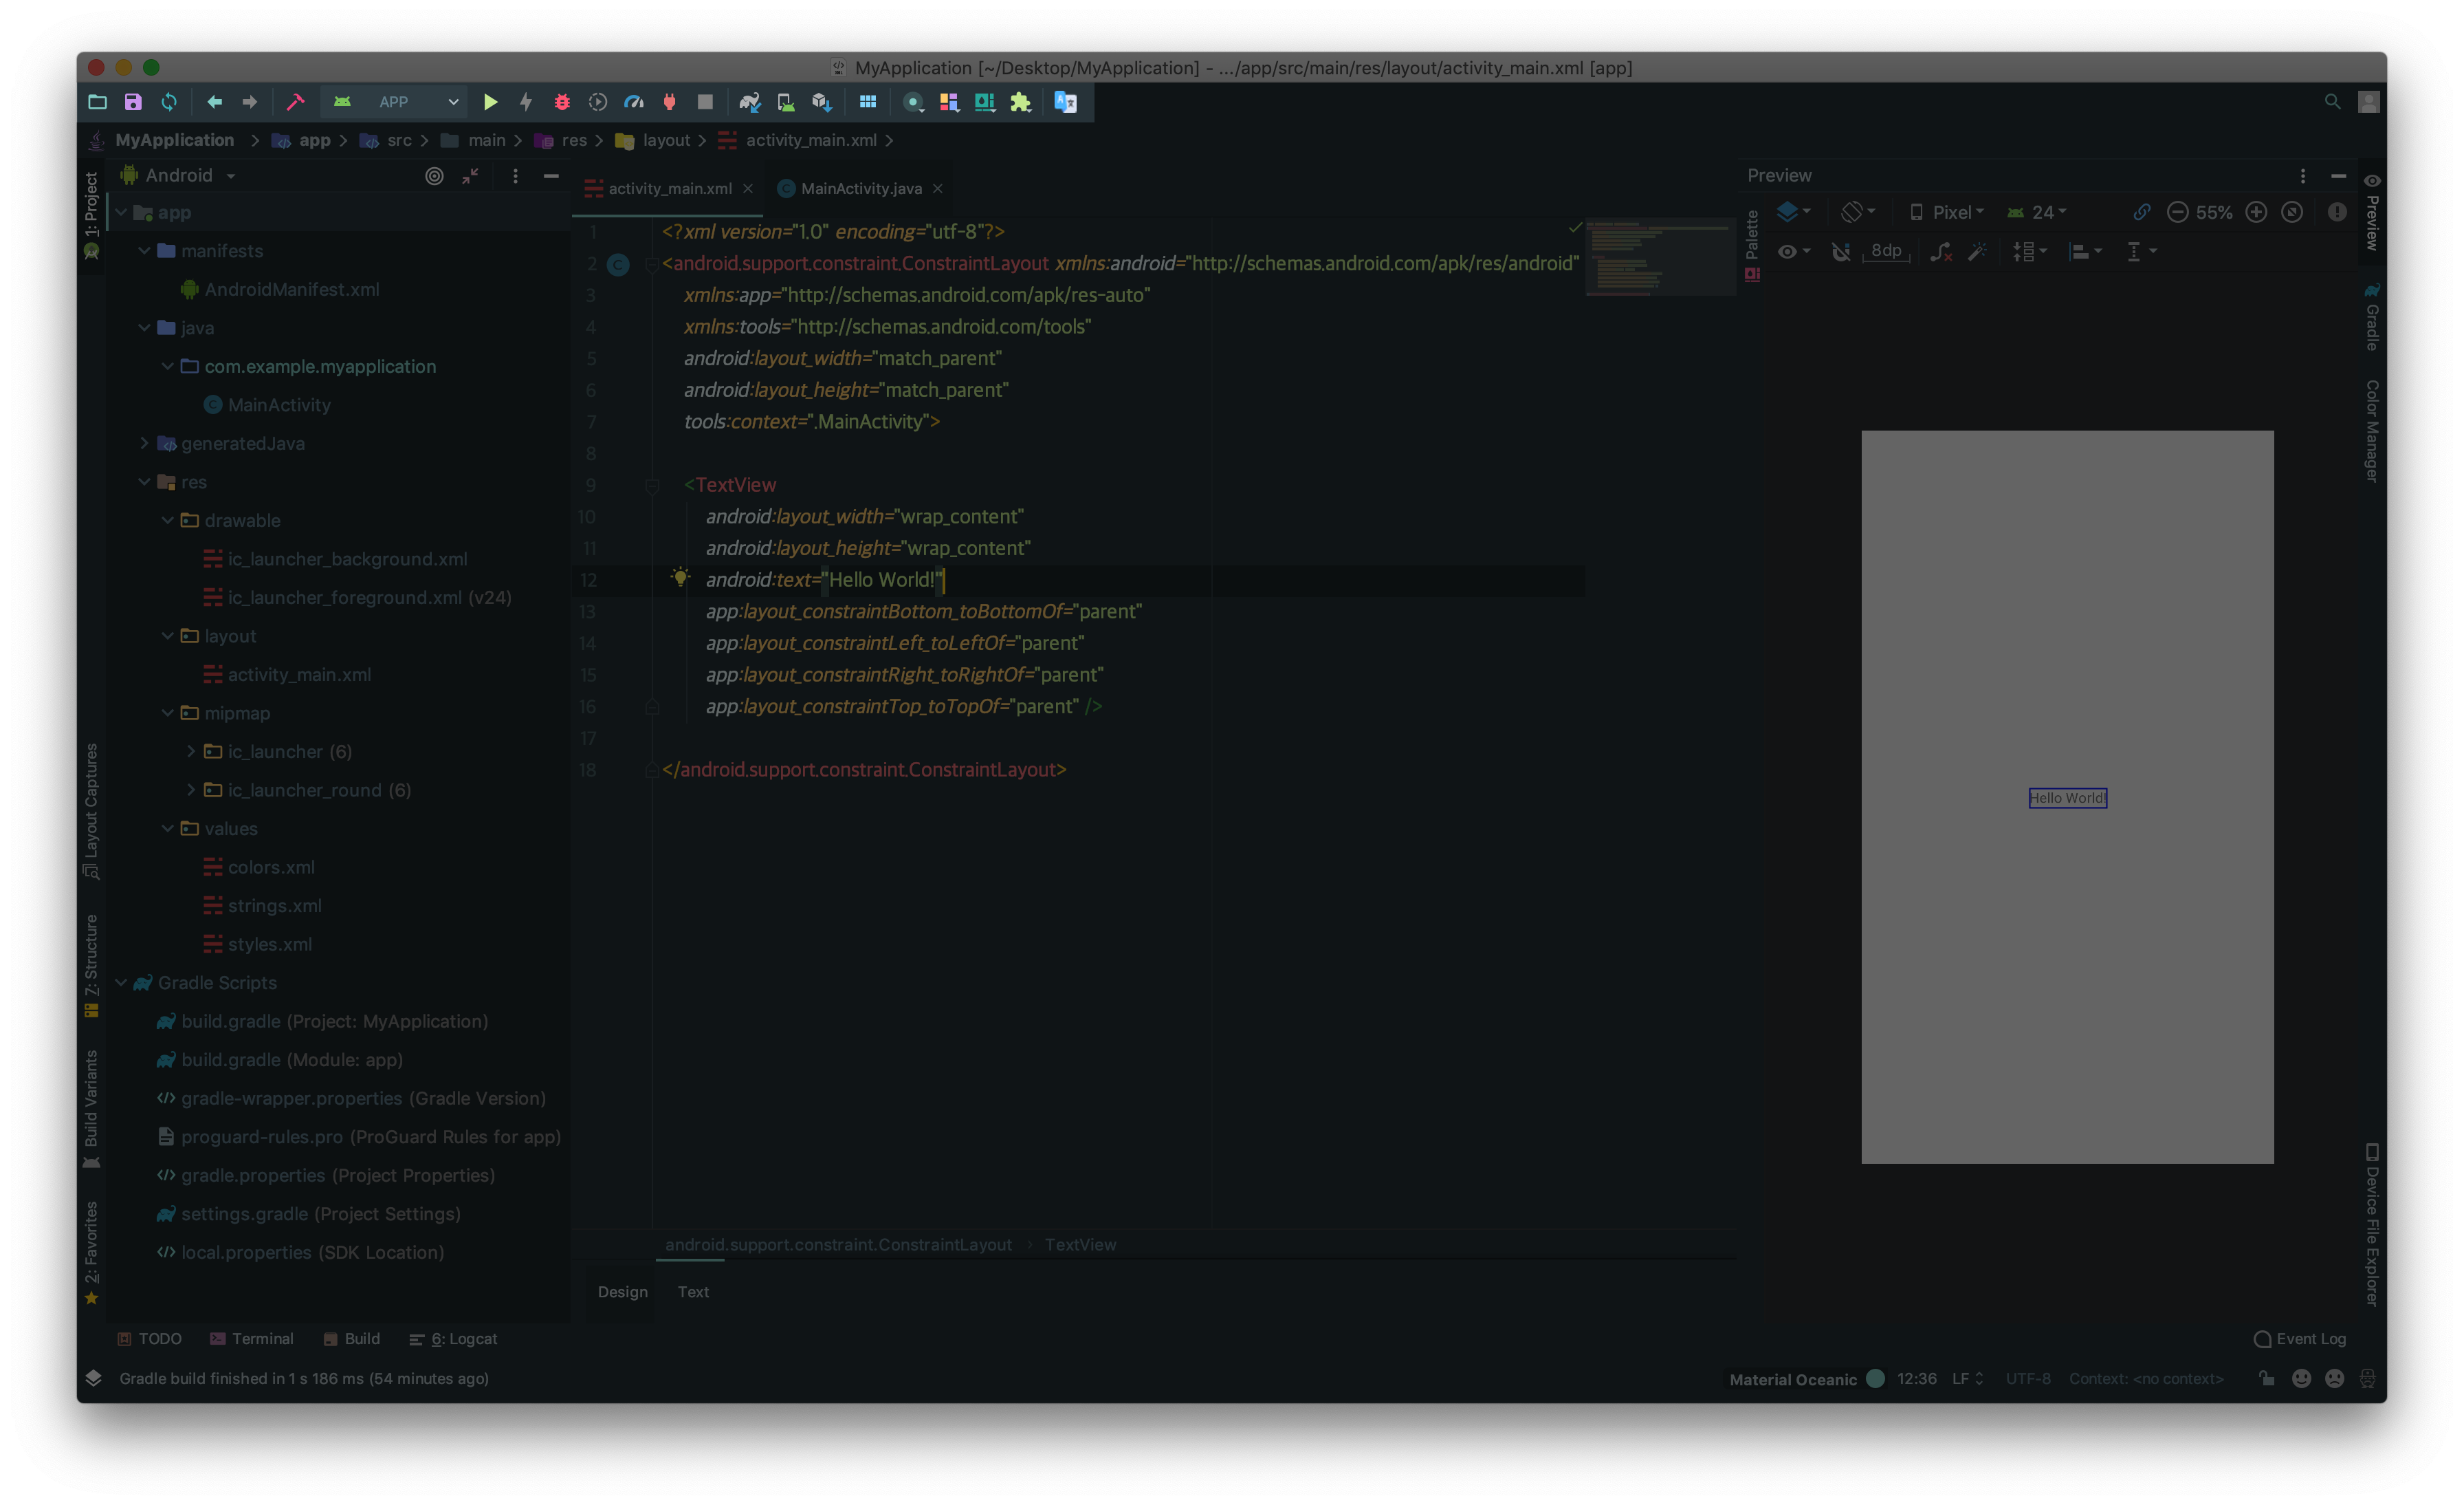
Task: Click the Make Project hammer icon
Action: [295, 102]
